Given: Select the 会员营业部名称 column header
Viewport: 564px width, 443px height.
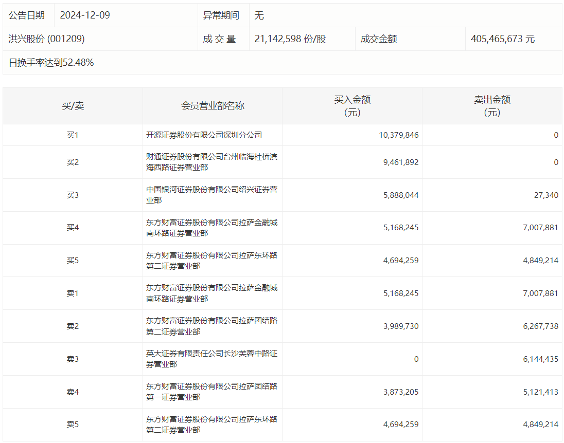Looking at the screenshot, I should [213, 106].
